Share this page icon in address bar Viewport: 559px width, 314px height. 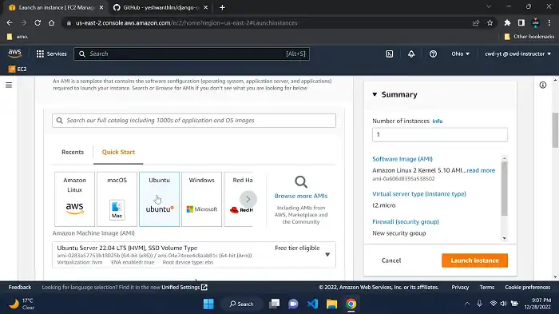pyautogui.click(x=476, y=23)
